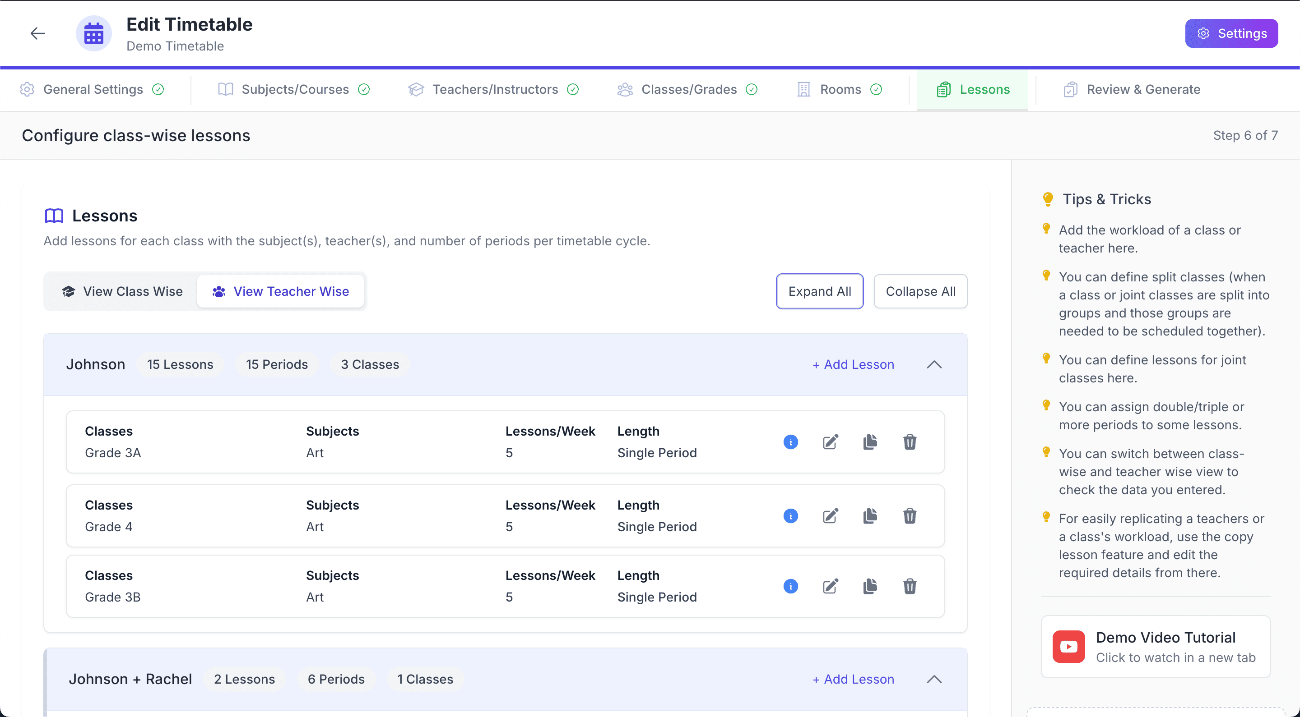Click the 'Johnson + Rachel' heading

tap(130, 679)
